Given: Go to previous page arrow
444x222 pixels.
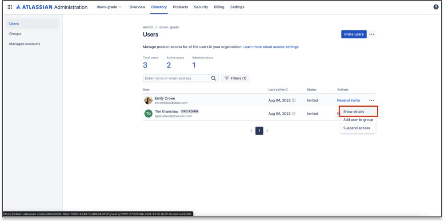Looking at the screenshot, I should (251, 131).
